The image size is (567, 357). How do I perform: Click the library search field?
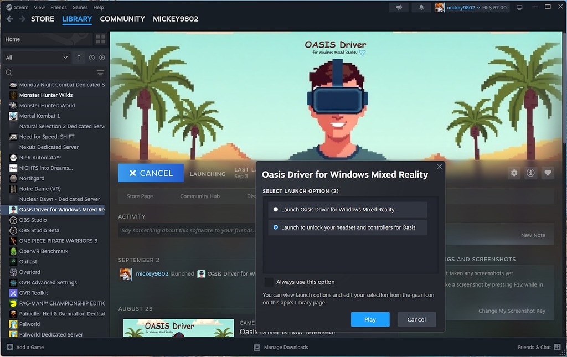[54, 73]
